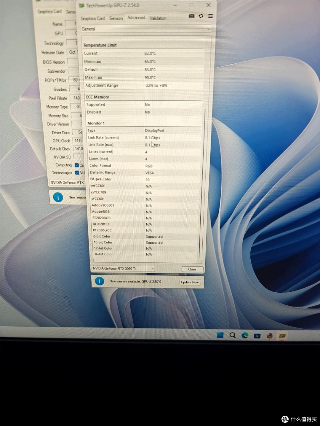The width and height of the screenshot is (320, 426).
Task: Click the Adjustment Range row
Action: [144, 85]
